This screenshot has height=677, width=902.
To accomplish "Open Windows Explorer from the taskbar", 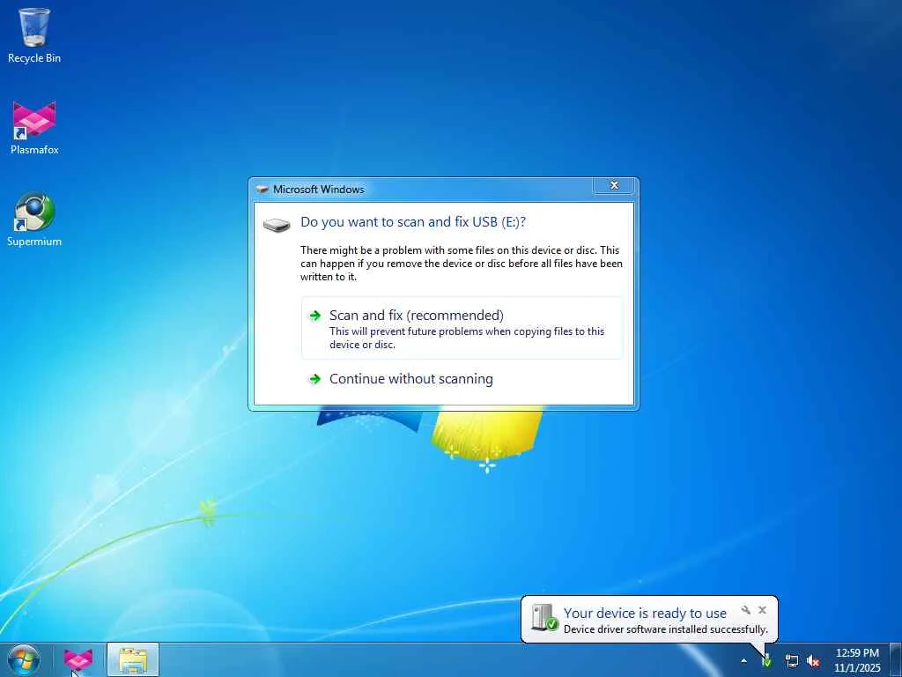I will tap(133, 660).
